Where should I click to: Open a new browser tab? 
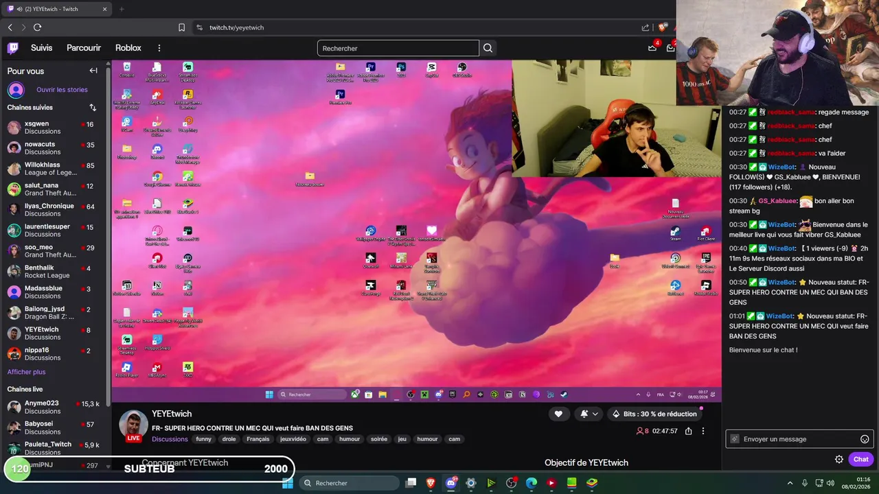click(x=122, y=9)
